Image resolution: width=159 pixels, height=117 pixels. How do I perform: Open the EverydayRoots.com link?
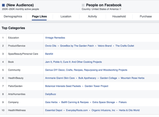coord(77,110)
